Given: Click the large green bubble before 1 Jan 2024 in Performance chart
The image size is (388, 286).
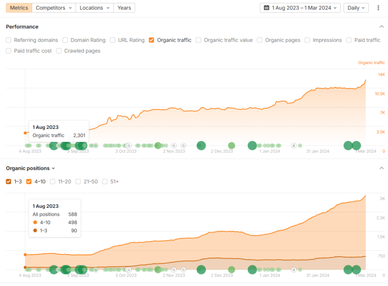Looking at the screenshot, I should pyautogui.click(x=252, y=145).
